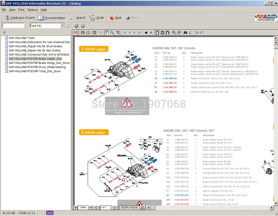The image size is (278, 216).
Task: Click the grey next view arrow
Action: pos(151,33)
